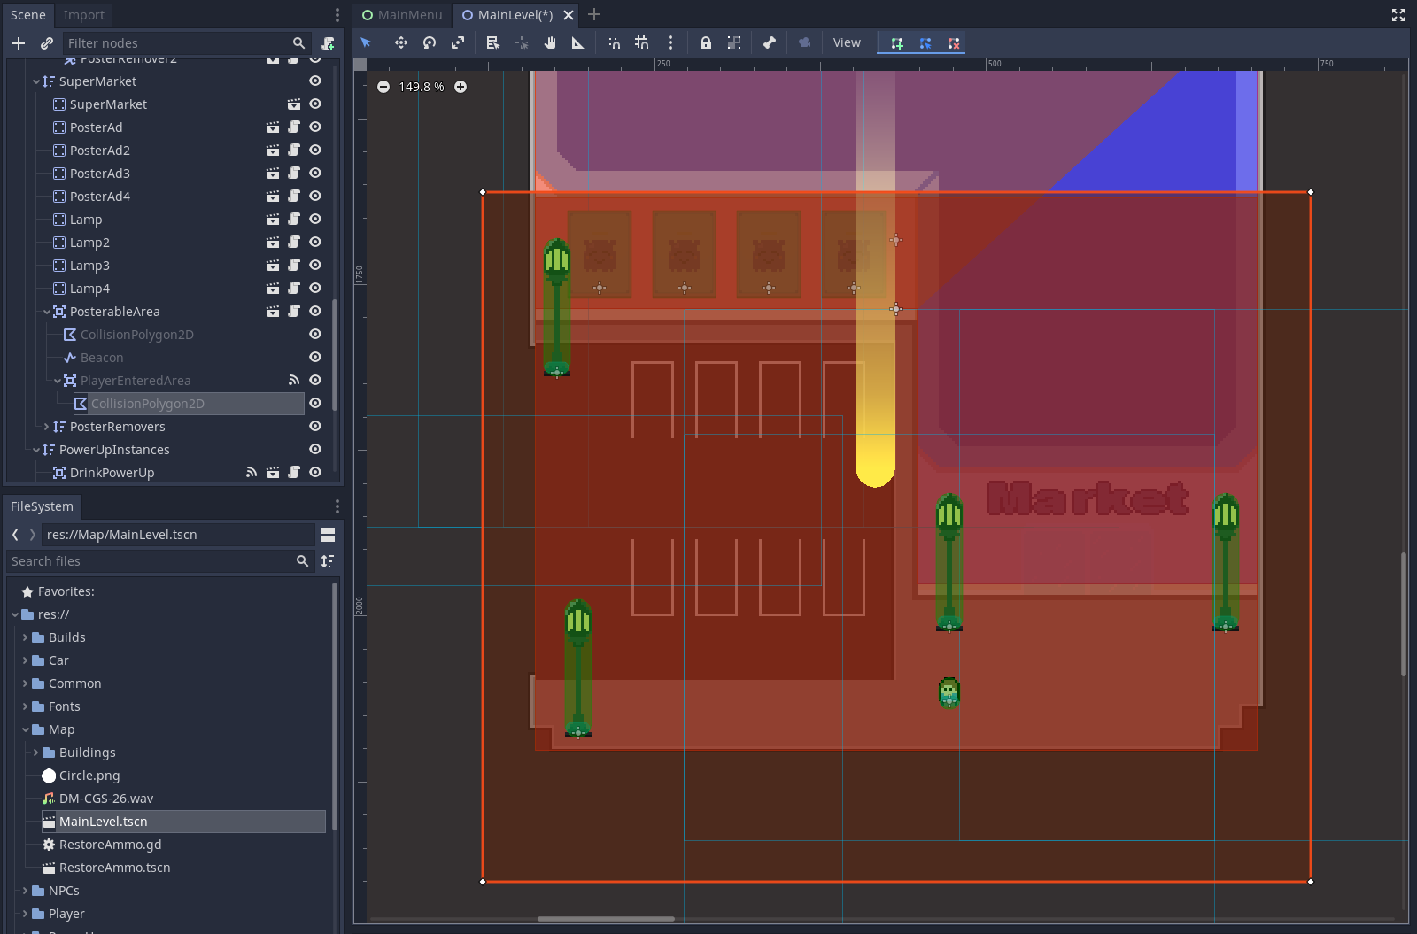Toggle smart snapping in toolbar
The image size is (1417, 934).
pos(614,42)
